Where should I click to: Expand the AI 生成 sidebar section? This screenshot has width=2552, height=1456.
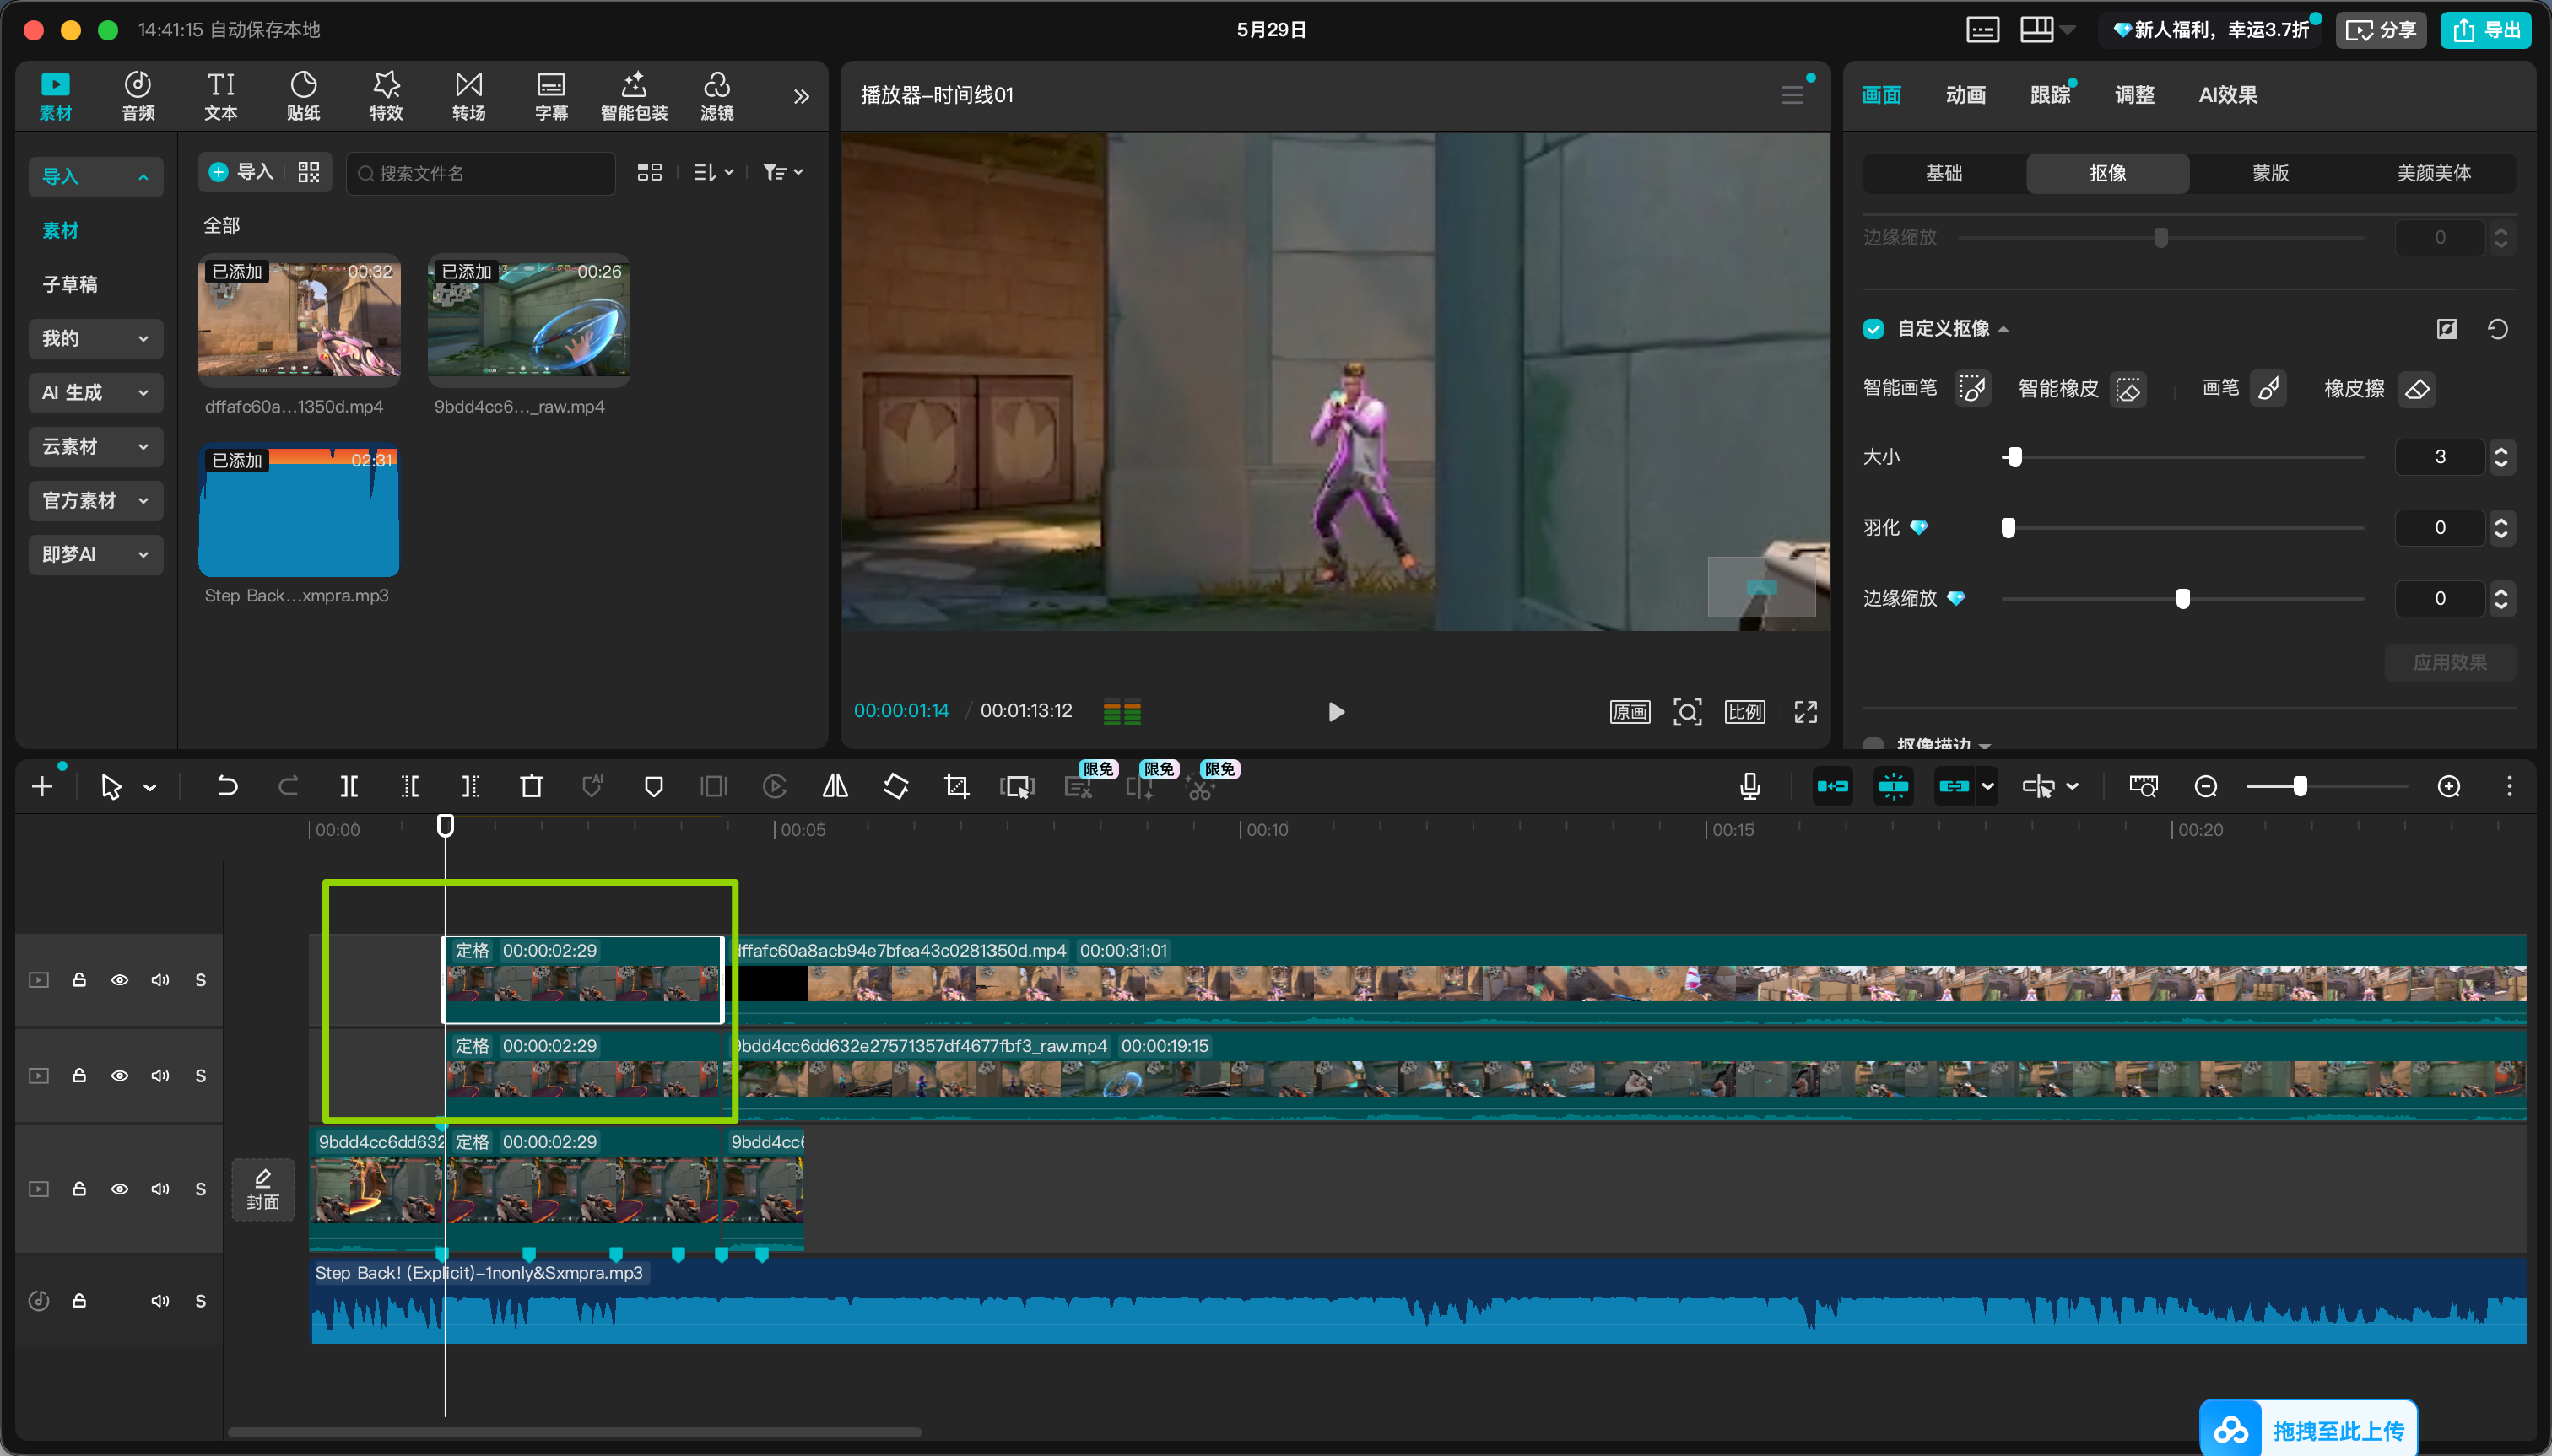95,392
